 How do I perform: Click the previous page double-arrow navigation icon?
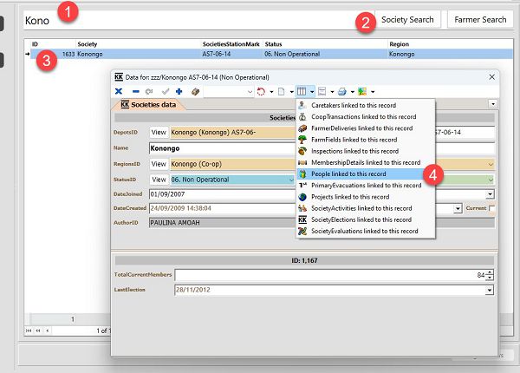[38, 330]
